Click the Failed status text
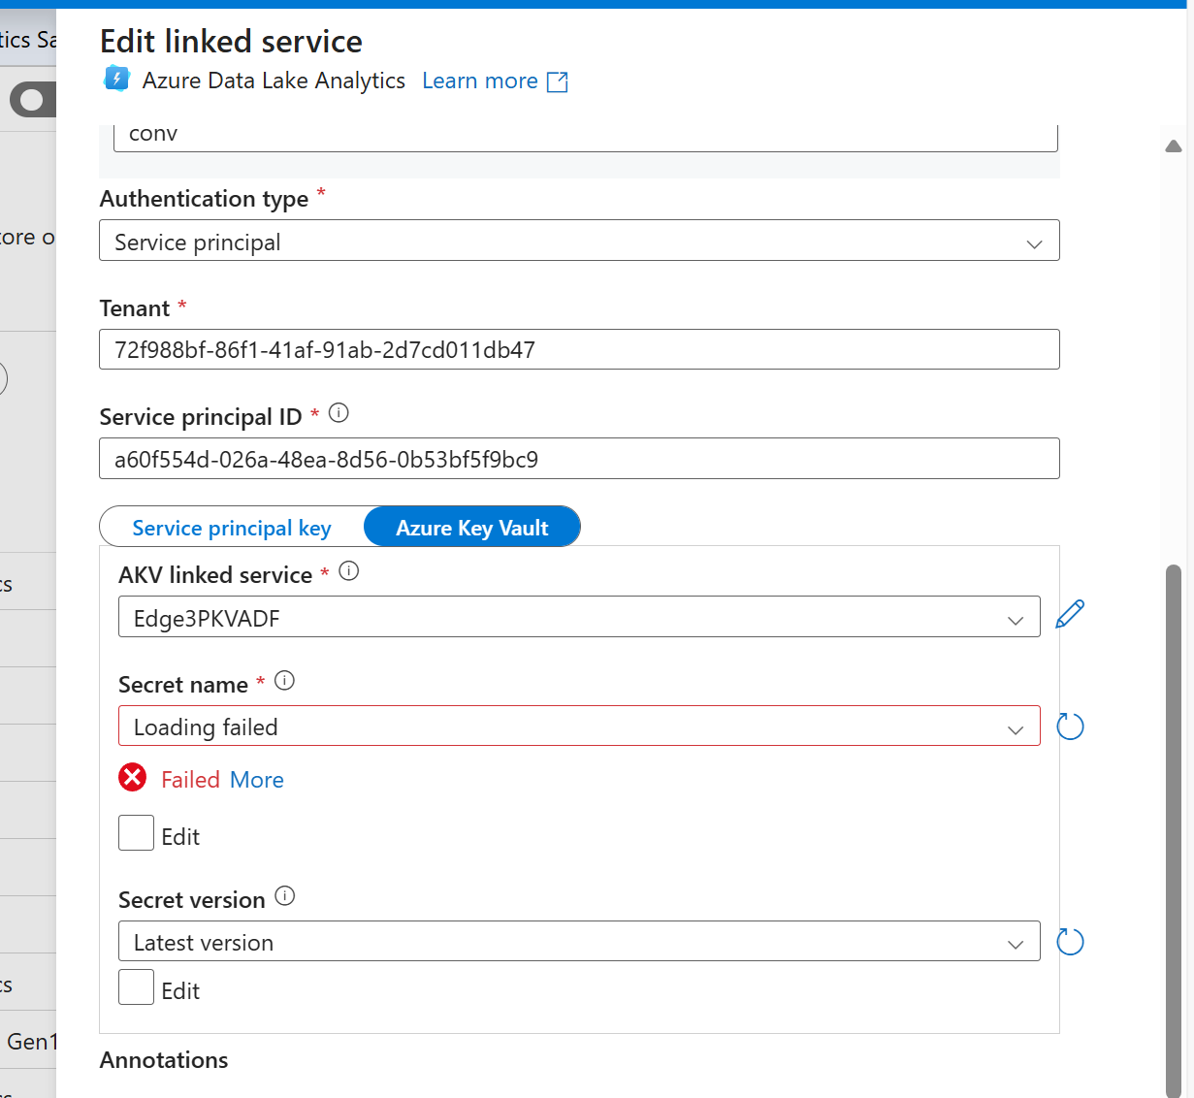The width and height of the screenshot is (1194, 1098). [190, 780]
